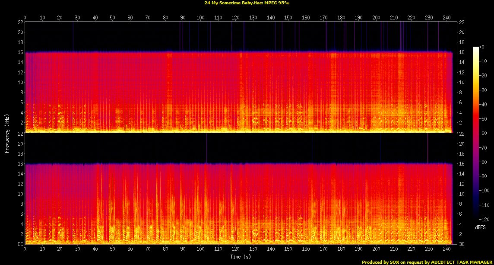Click lower channel's left DC label
Viewport: 494px width, 265px height.
pos(20,244)
